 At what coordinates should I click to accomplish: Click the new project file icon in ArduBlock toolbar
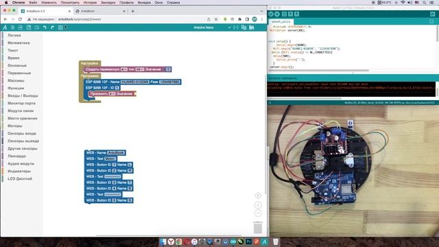pyautogui.click(x=12, y=27)
